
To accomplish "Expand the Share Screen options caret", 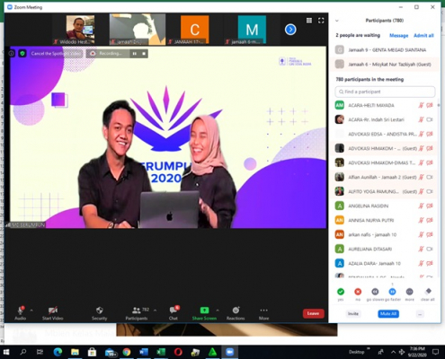I will (x=218, y=311).
